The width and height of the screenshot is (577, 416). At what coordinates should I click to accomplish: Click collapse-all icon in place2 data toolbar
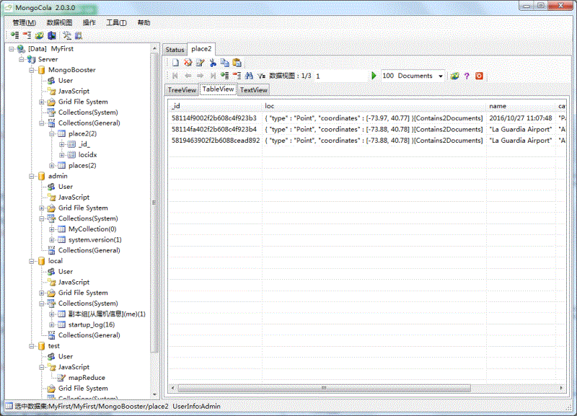pos(237,76)
